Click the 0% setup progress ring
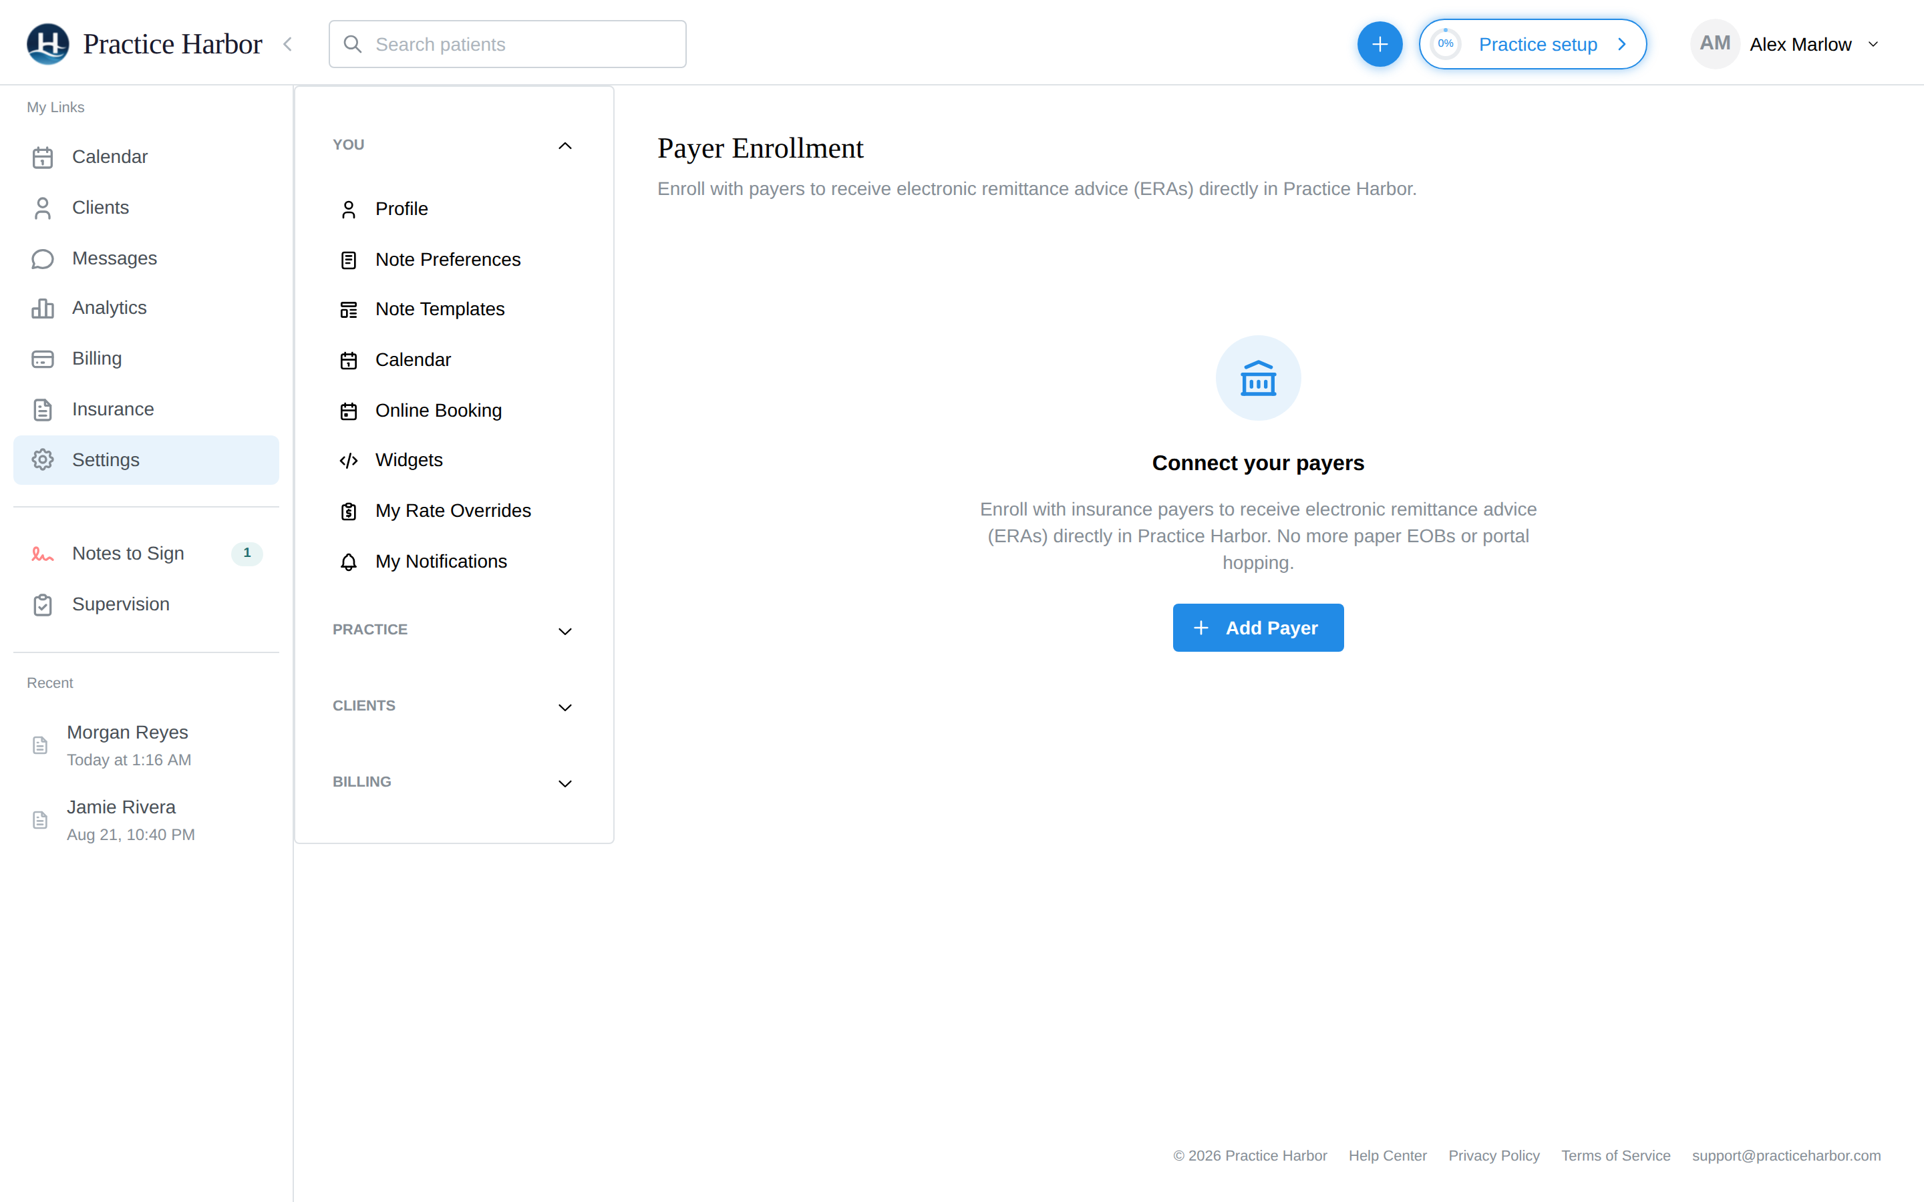Screen dimensions: 1924x1202 coord(1446,45)
